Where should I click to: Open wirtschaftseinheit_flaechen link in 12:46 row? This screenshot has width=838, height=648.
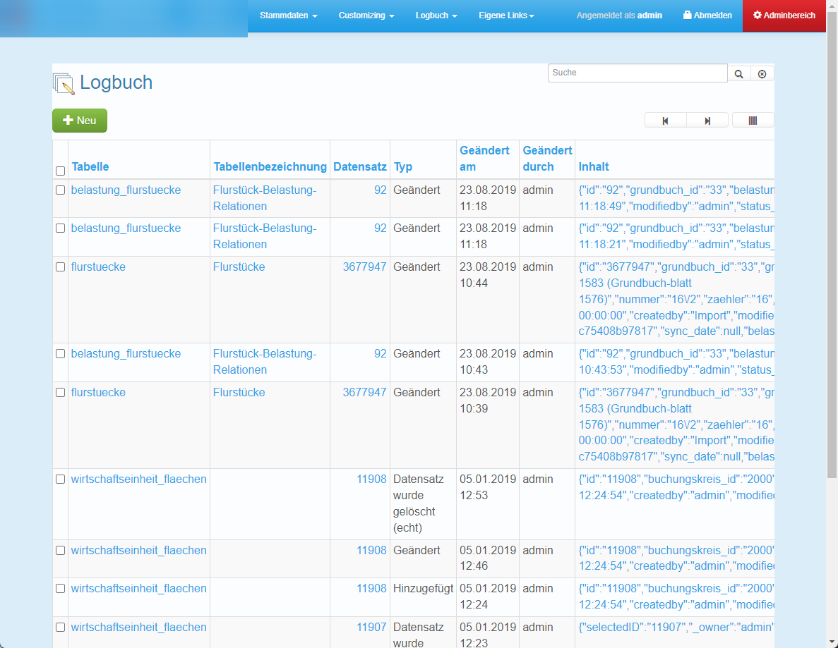[x=139, y=550]
